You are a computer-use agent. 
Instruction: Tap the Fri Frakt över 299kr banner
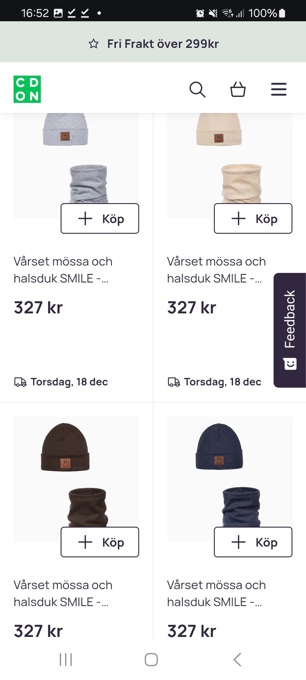coord(163,44)
